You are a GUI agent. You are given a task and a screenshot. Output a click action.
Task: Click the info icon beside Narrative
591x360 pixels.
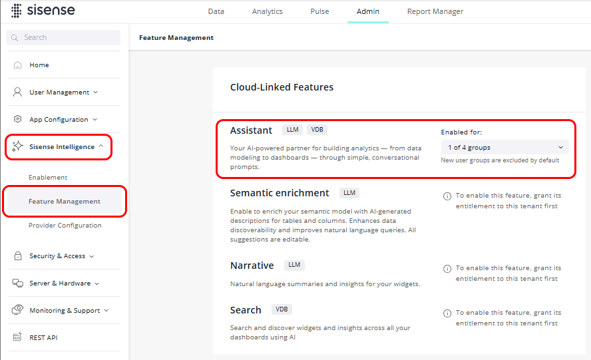[x=447, y=268]
